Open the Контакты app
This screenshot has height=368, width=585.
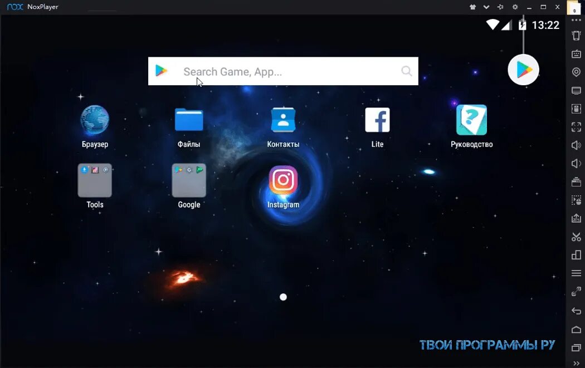[x=283, y=120]
